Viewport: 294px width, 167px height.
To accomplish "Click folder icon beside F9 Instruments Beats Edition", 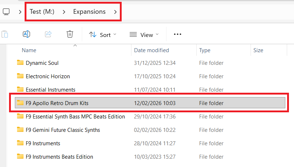I will click(x=20, y=156).
